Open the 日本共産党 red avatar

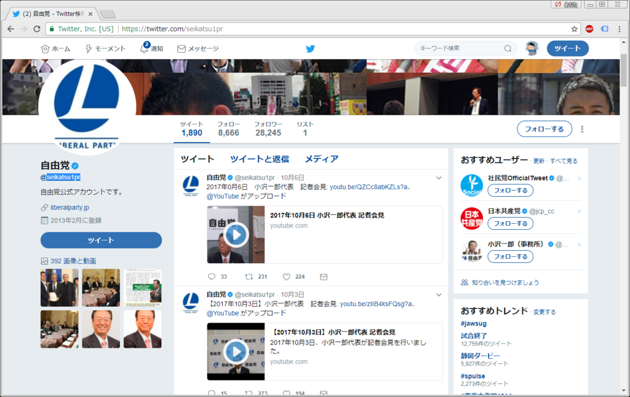pos(472,218)
